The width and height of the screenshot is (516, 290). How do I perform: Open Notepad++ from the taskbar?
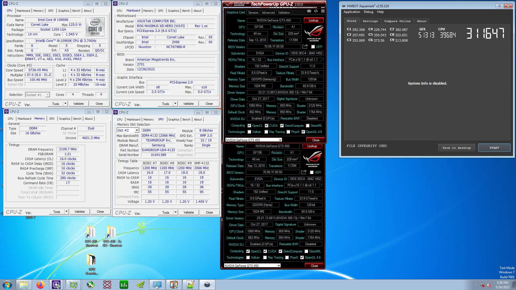(x=191, y=285)
